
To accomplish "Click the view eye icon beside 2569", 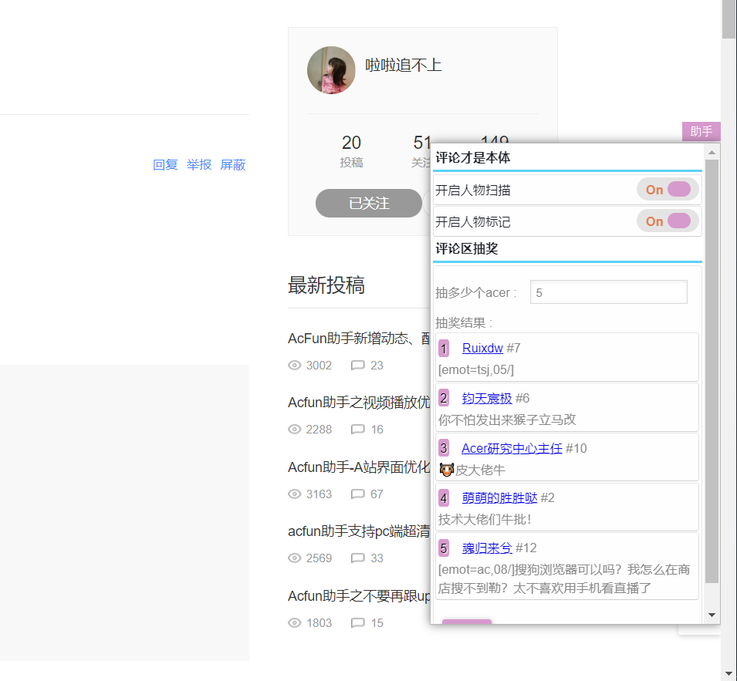I will 294,558.
